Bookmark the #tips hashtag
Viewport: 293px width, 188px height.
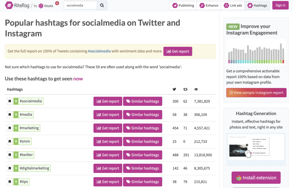click(x=9, y=181)
